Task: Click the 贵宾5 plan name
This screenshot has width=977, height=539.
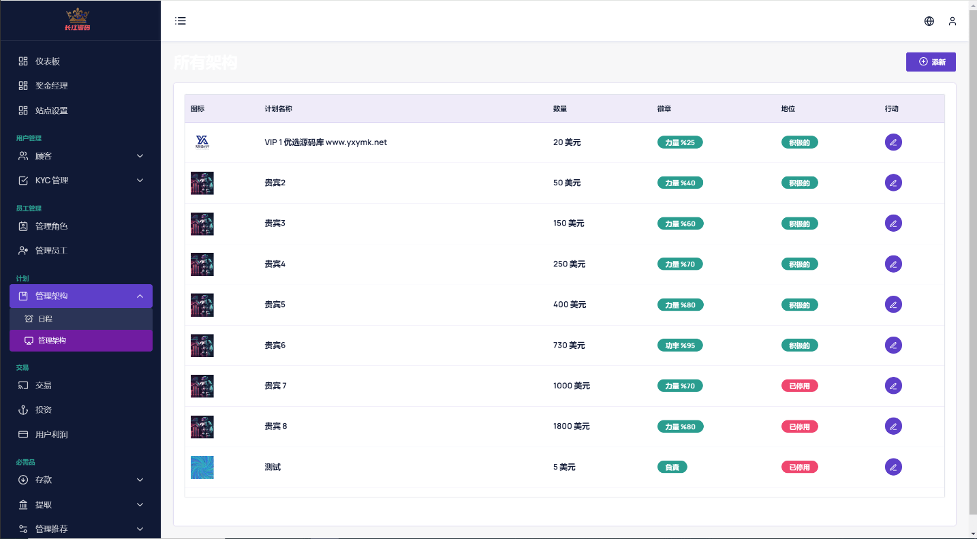Action: (275, 305)
